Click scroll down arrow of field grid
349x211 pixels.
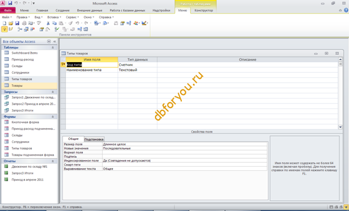click(x=340, y=127)
